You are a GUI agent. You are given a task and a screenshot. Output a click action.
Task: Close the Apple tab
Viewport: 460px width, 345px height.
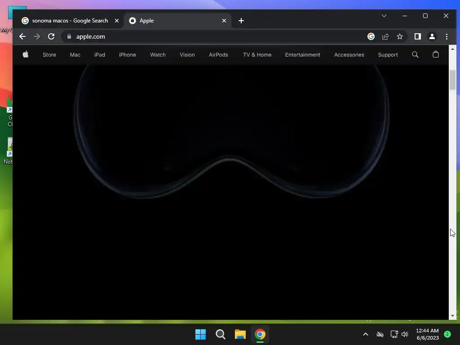pos(224,21)
